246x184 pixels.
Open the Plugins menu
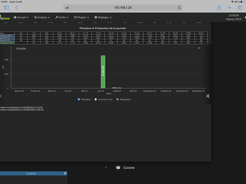[x=82, y=17]
